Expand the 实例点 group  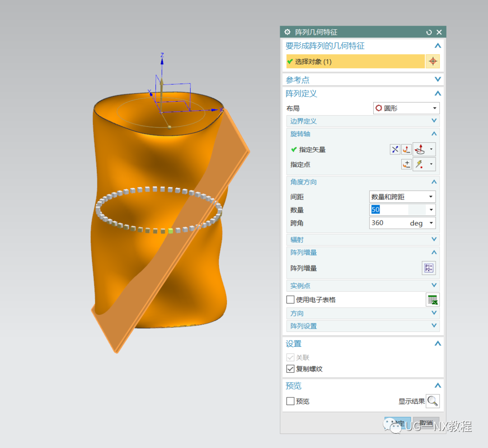(434, 285)
